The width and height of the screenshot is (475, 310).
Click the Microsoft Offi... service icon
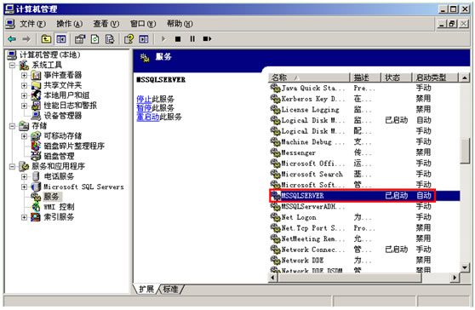pyautogui.click(x=275, y=164)
